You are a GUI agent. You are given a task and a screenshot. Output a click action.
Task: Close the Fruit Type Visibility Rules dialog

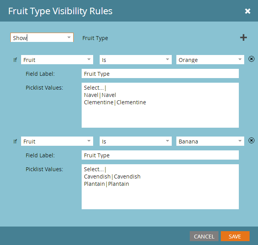pyautogui.click(x=248, y=11)
